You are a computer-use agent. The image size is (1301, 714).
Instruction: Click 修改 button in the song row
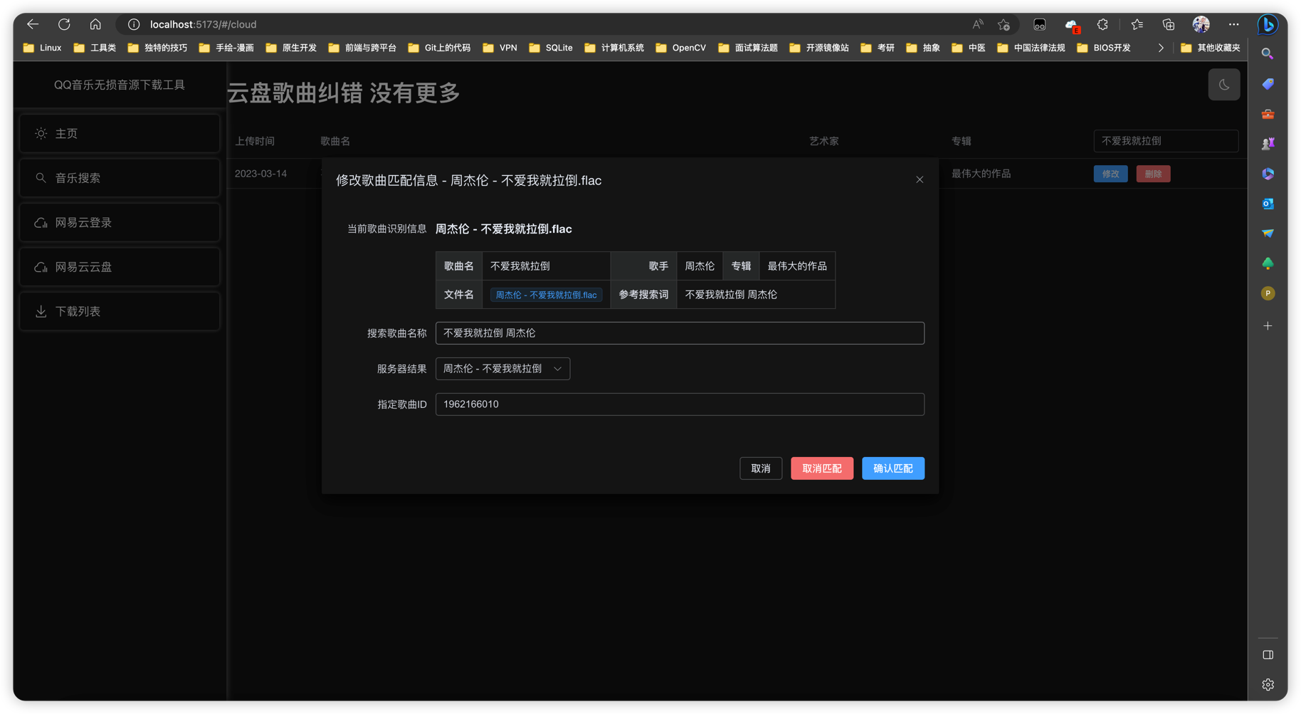[x=1110, y=174]
